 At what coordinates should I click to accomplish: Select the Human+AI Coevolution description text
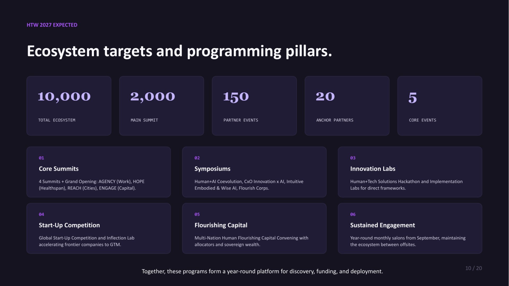click(249, 185)
